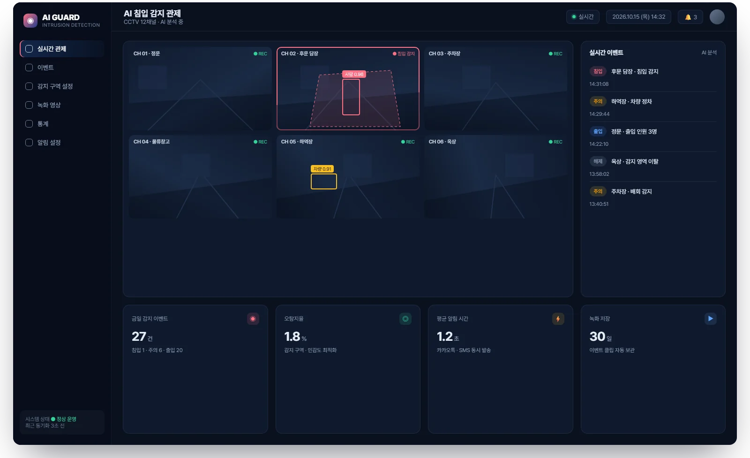This screenshot has height=458, width=750.
Task: Open the CH 01 · 정문 camera feed
Action: pyautogui.click(x=200, y=89)
